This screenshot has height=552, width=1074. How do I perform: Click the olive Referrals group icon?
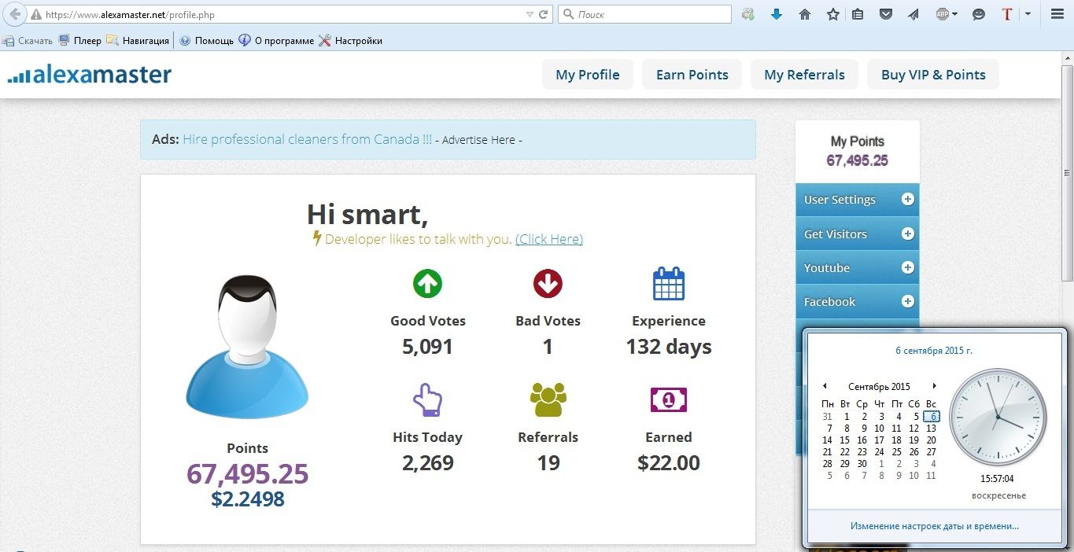click(x=548, y=399)
